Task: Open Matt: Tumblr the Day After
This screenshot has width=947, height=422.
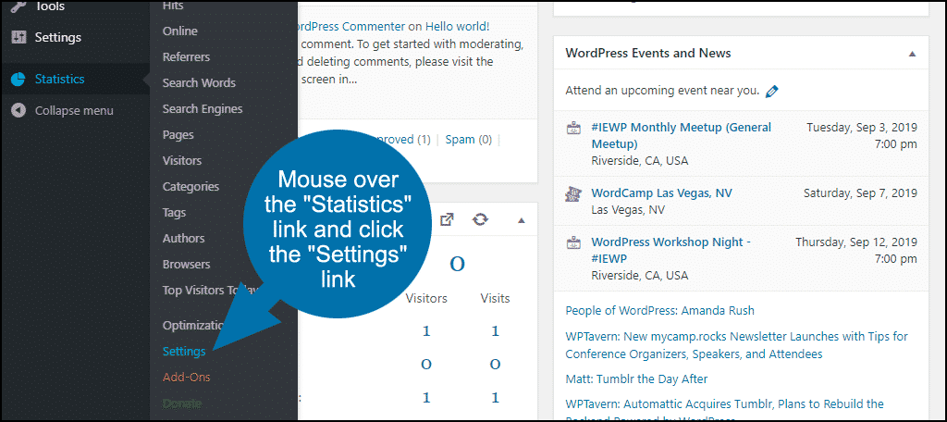Action: pos(636,379)
